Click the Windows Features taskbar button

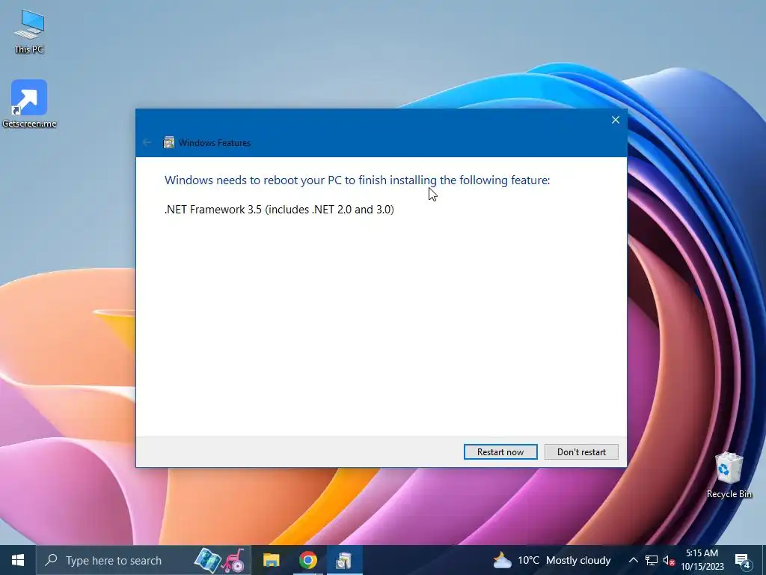tap(344, 560)
